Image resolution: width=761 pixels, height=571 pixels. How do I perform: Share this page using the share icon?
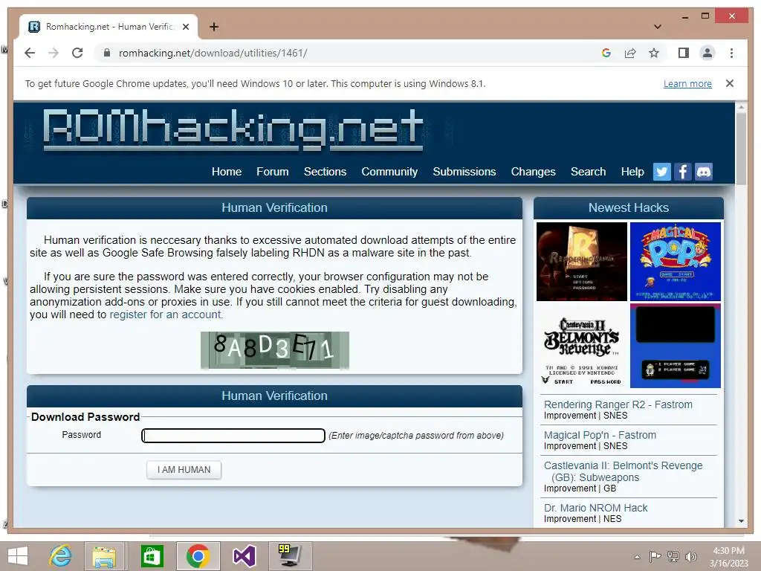point(630,53)
